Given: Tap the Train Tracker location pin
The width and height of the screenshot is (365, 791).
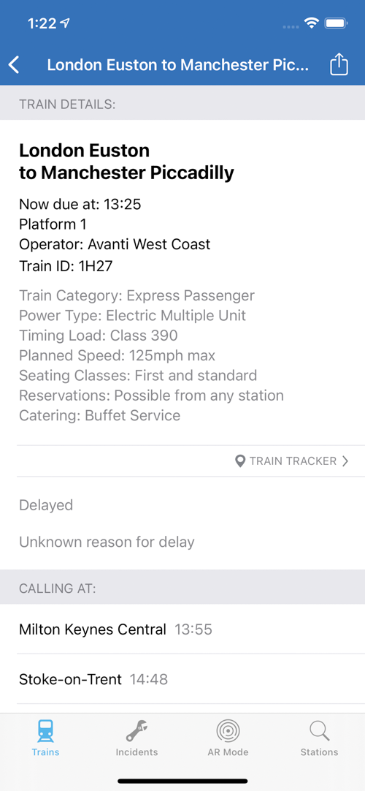Looking at the screenshot, I should coord(240,461).
